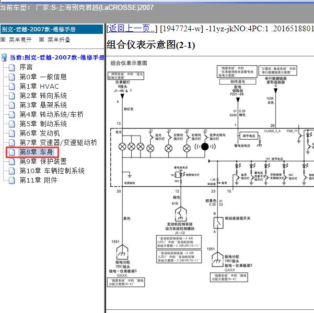Image resolution: width=314 pixels, height=313 pixels.
Task: Click the page icon beside 第2章
Action: (12, 96)
